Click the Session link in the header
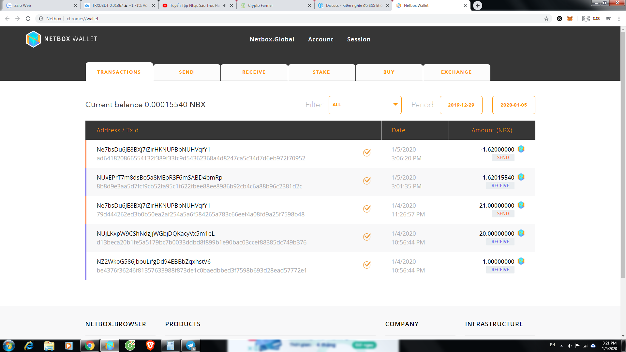Viewport: 626px width, 352px height. [359, 39]
